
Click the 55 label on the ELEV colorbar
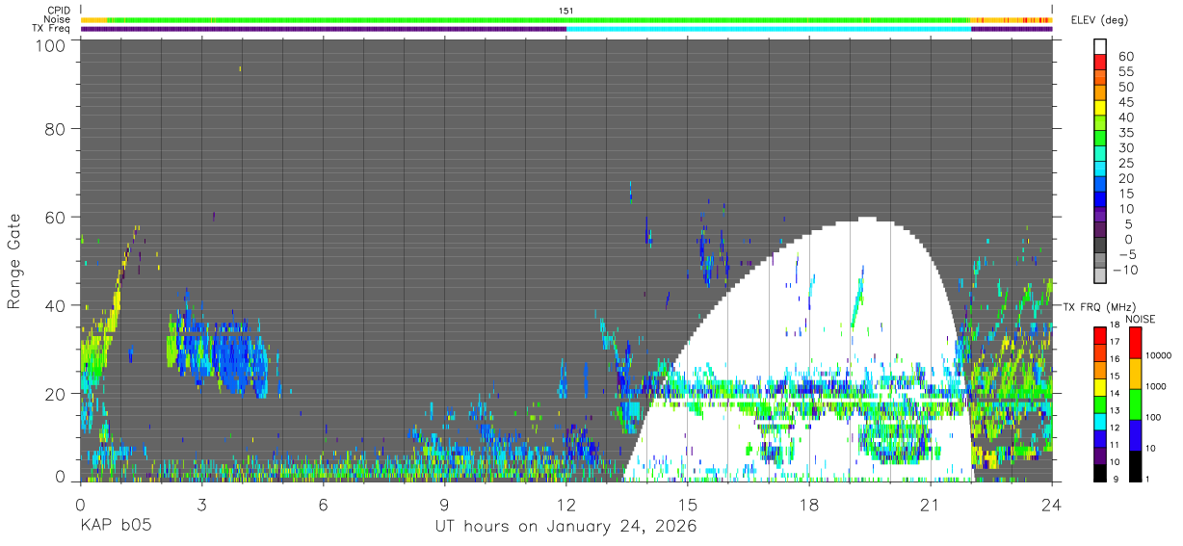(x=1125, y=71)
